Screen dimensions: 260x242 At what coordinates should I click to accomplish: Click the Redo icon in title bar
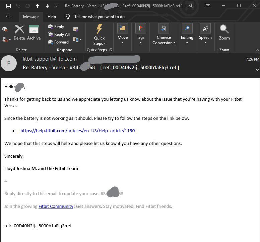(28, 6)
